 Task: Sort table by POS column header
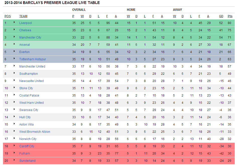pos(8,16)
